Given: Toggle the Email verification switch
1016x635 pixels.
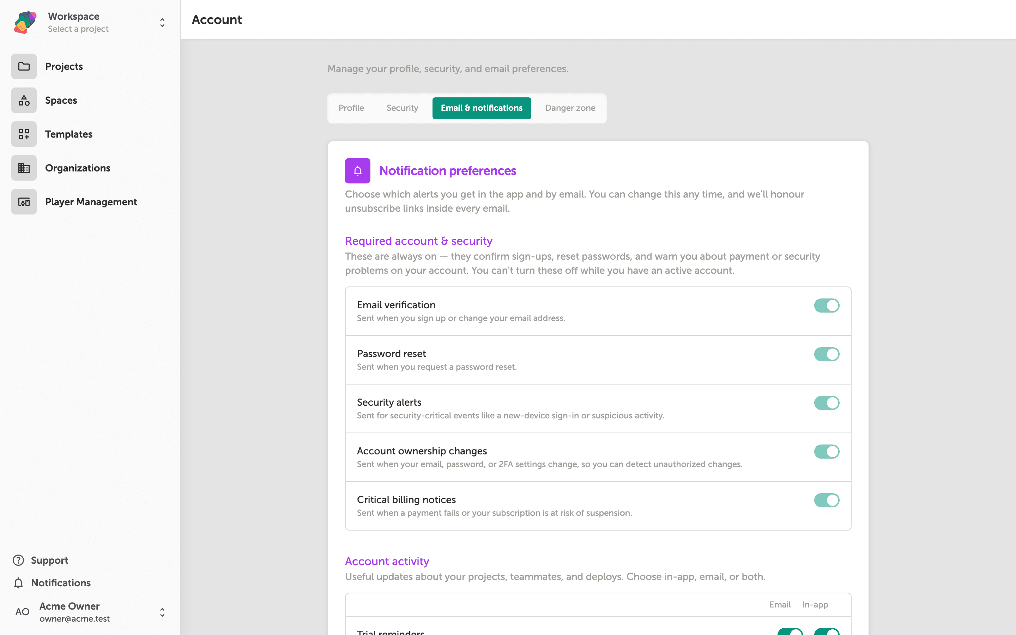Looking at the screenshot, I should [x=827, y=305].
